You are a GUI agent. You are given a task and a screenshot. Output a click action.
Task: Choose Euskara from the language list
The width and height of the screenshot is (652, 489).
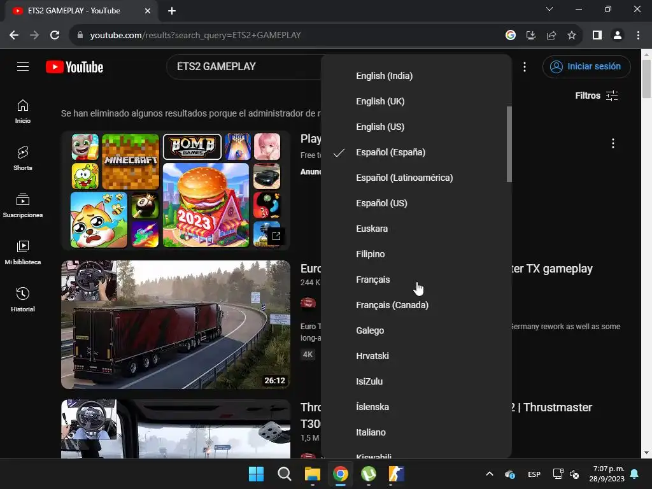click(416, 229)
